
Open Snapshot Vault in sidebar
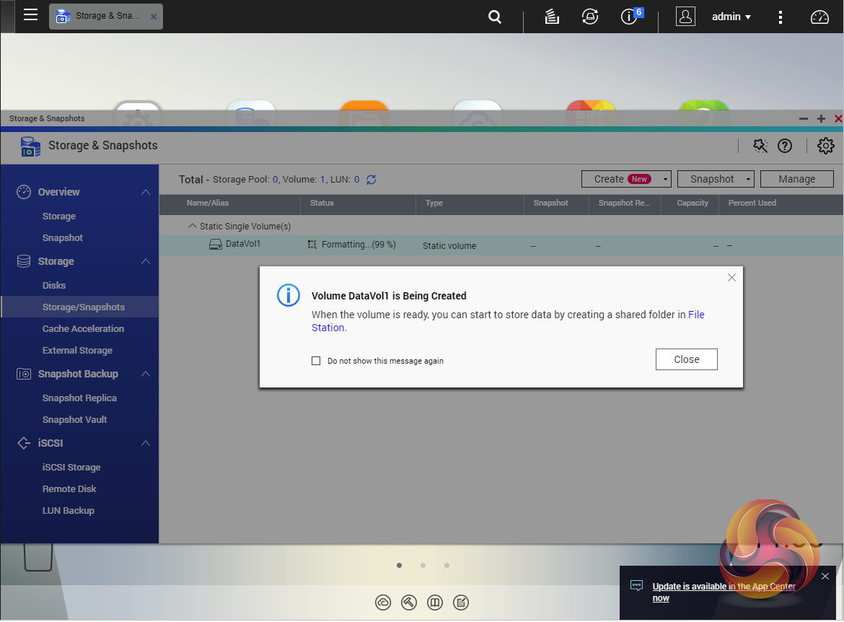[74, 419]
